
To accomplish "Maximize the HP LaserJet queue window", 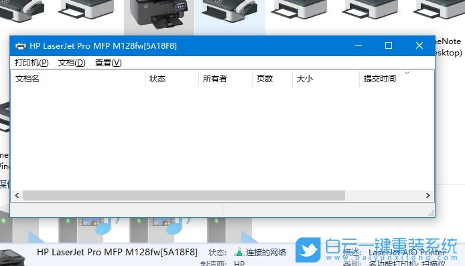I will (x=389, y=45).
